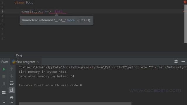The image size is (187, 105).
Task: Toggle soft-wrap in the run console
Action: point(12,83)
